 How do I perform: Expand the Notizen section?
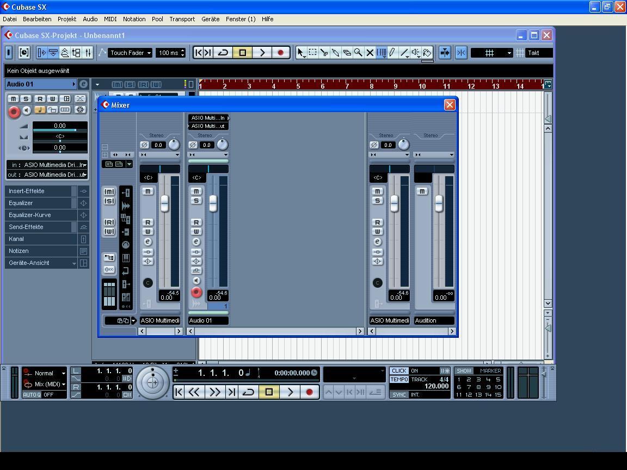[x=41, y=251]
